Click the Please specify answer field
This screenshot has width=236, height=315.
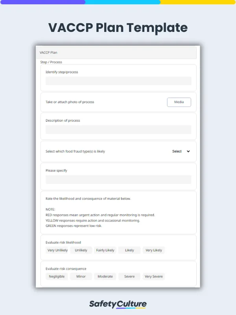coord(118,180)
